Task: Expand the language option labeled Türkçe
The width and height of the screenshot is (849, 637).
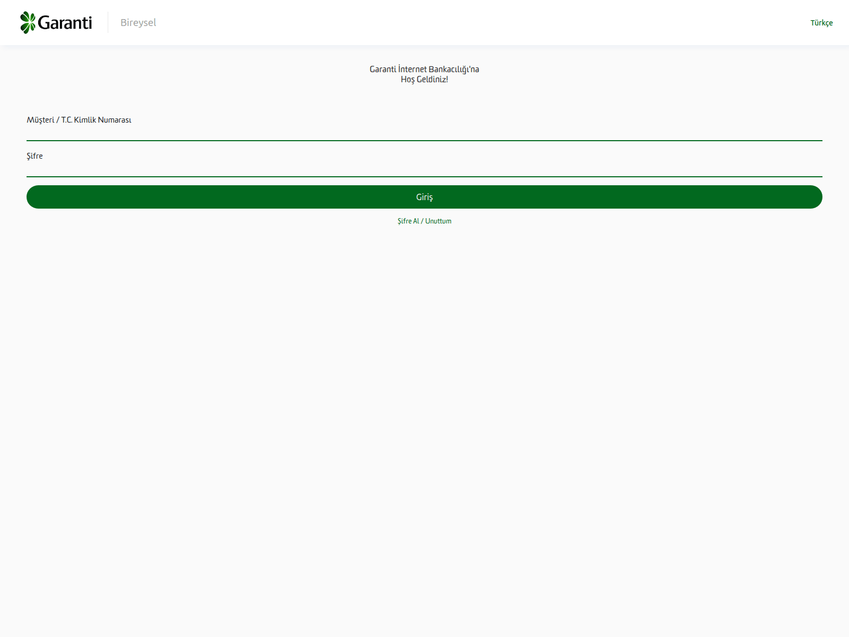Action: click(x=821, y=23)
